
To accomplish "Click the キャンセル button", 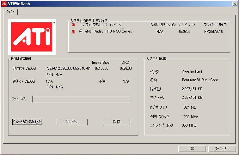I will [222, 149].
